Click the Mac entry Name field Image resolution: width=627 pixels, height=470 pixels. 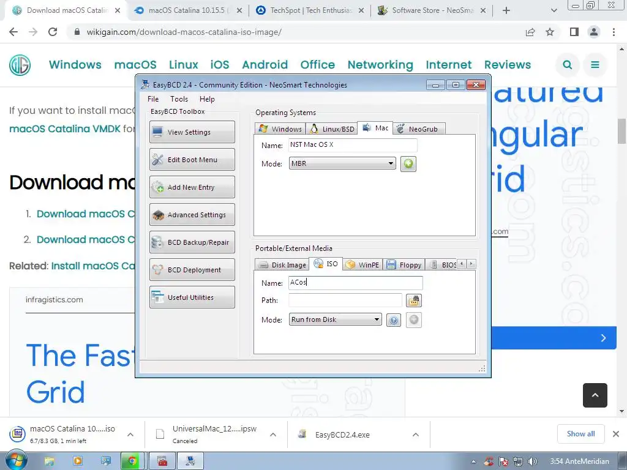[x=353, y=144]
